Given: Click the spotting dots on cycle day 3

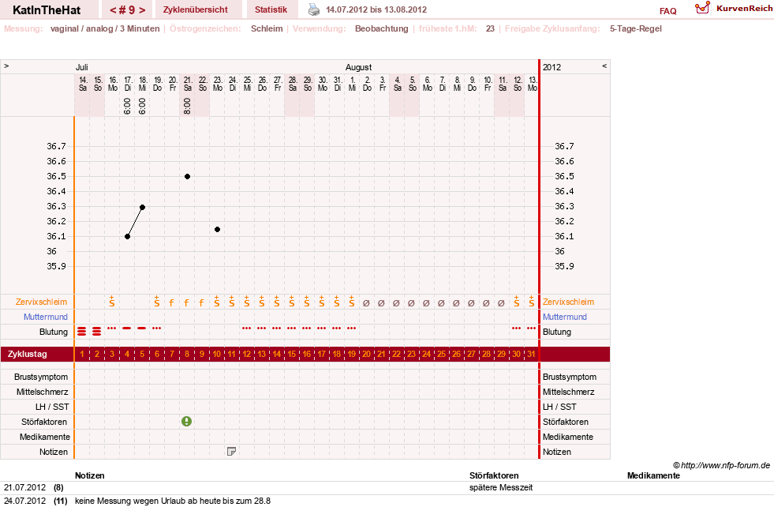Looking at the screenshot, I should tap(112, 328).
